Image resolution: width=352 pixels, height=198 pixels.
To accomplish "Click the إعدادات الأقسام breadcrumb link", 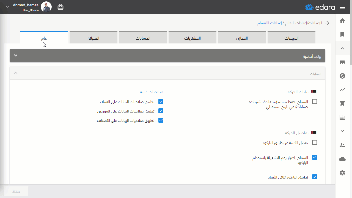I will (269, 23).
